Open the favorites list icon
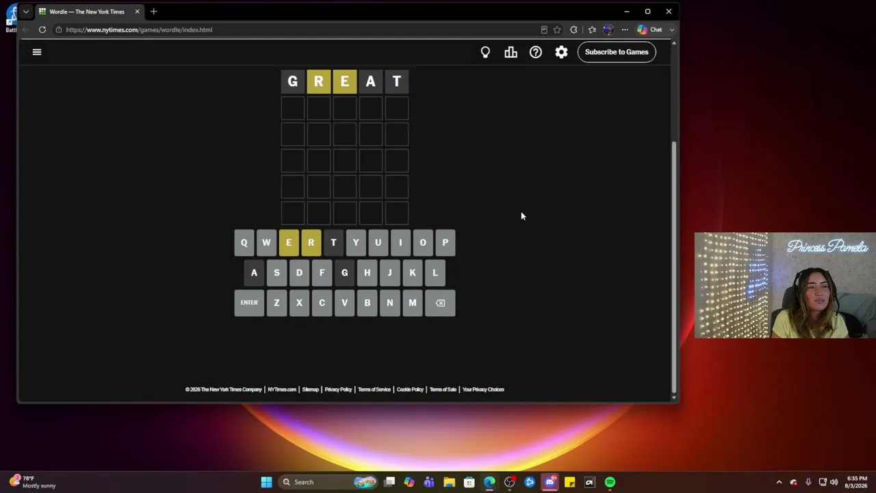 tap(592, 29)
